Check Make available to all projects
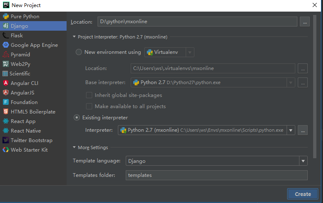323x203 pixels. (x=89, y=106)
